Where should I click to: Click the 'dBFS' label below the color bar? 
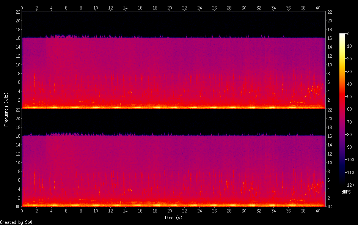pyautogui.click(x=346, y=192)
